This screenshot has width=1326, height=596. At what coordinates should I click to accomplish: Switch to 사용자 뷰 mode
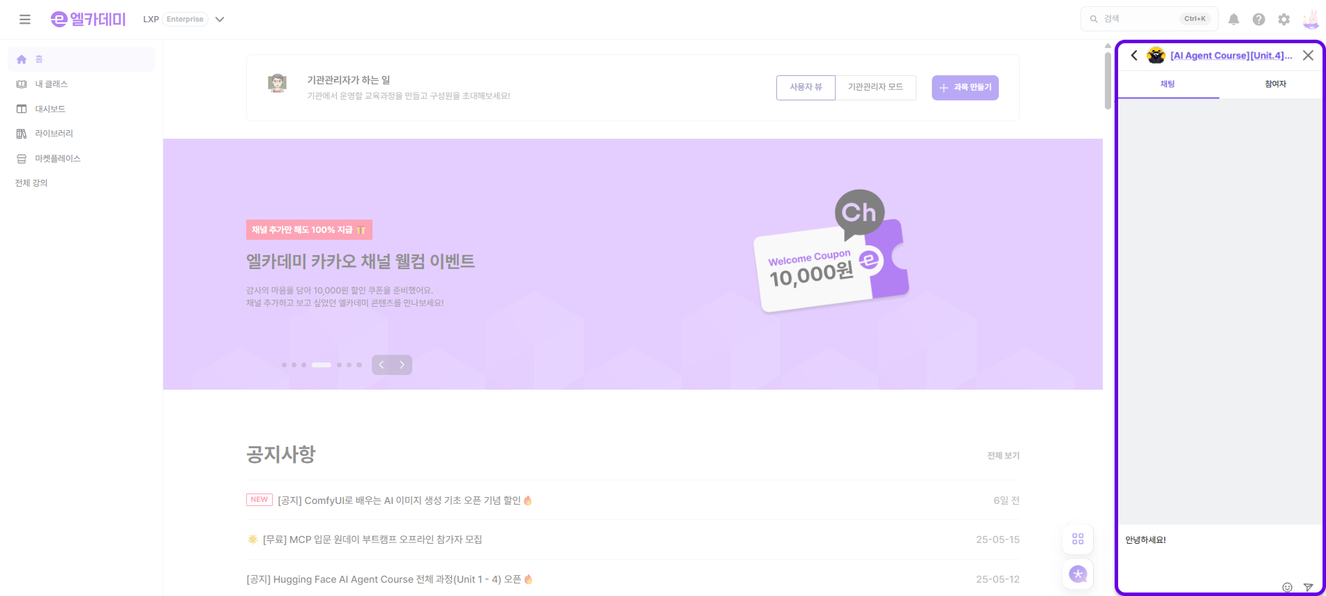coord(806,87)
